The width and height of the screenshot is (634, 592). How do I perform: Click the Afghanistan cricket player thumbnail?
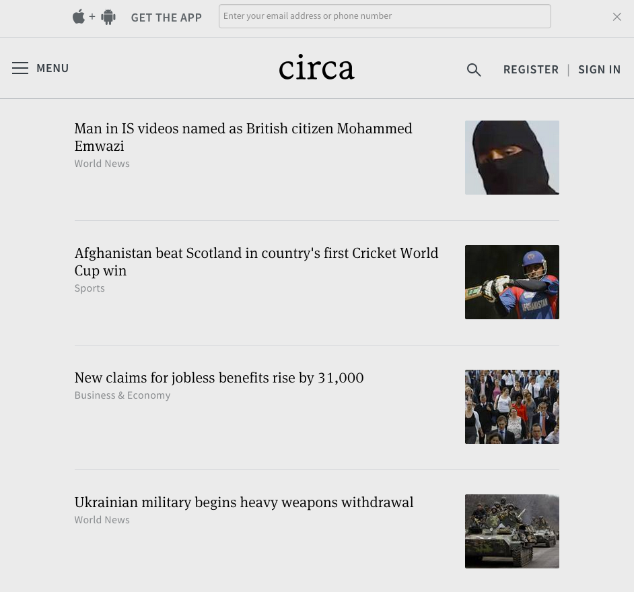(512, 282)
